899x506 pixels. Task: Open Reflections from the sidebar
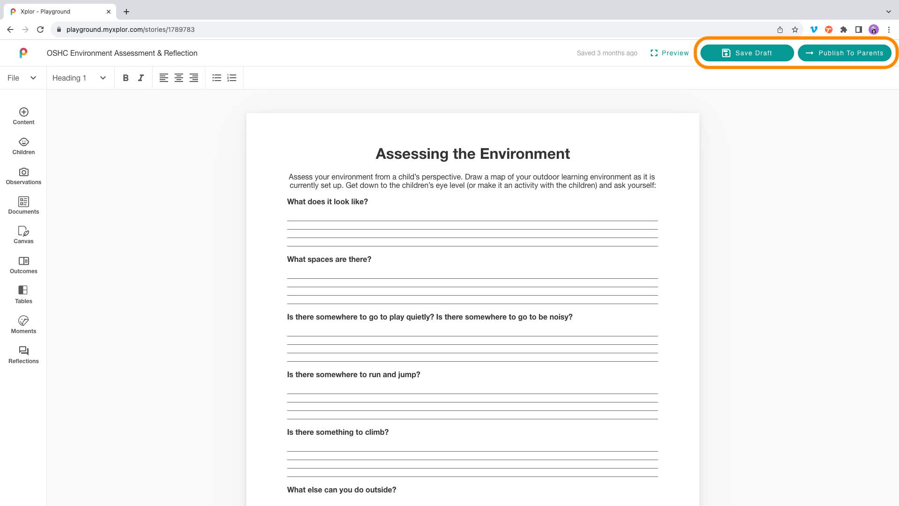[x=23, y=354]
